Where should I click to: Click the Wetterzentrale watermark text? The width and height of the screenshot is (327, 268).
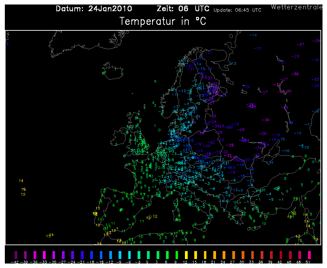[x=297, y=7]
